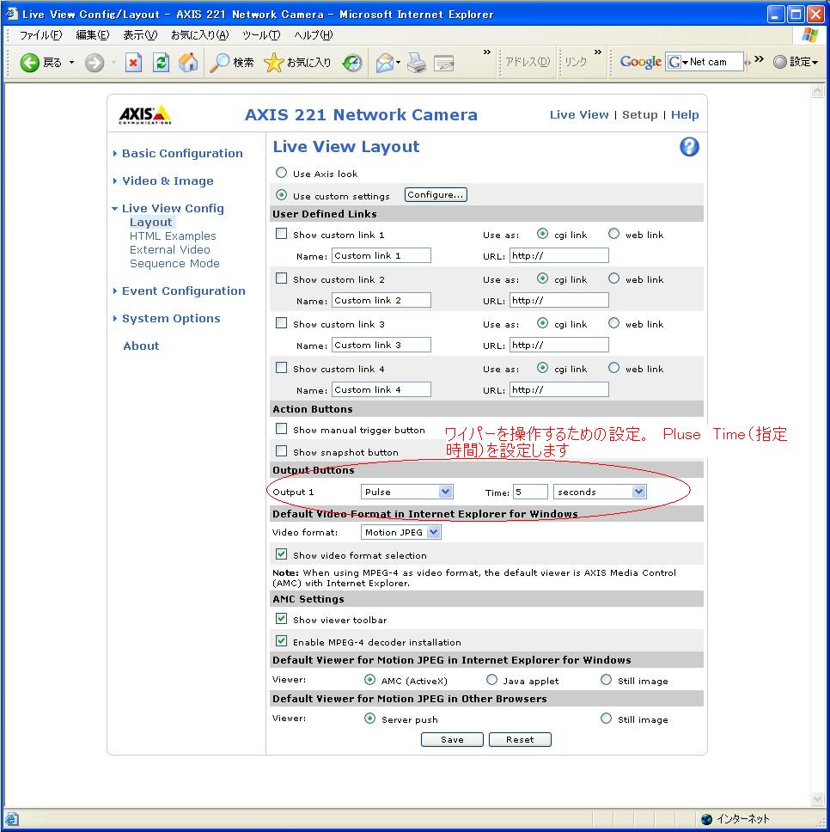This screenshot has height=832, width=830.
Task: Click the status bar page icon
Action: tap(12, 819)
